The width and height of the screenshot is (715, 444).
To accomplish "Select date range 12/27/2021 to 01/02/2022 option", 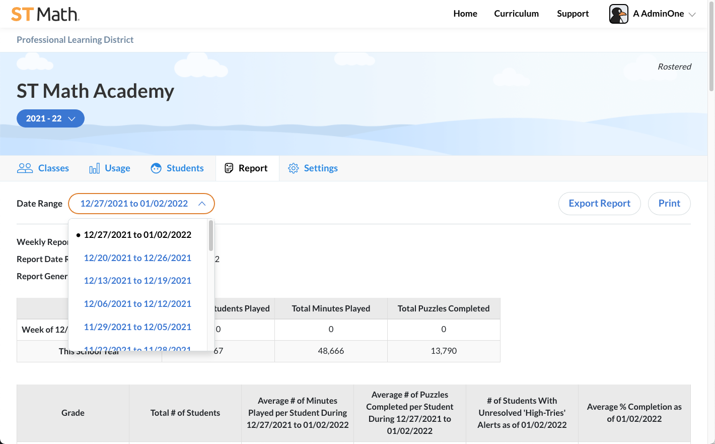I will [137, 235].
